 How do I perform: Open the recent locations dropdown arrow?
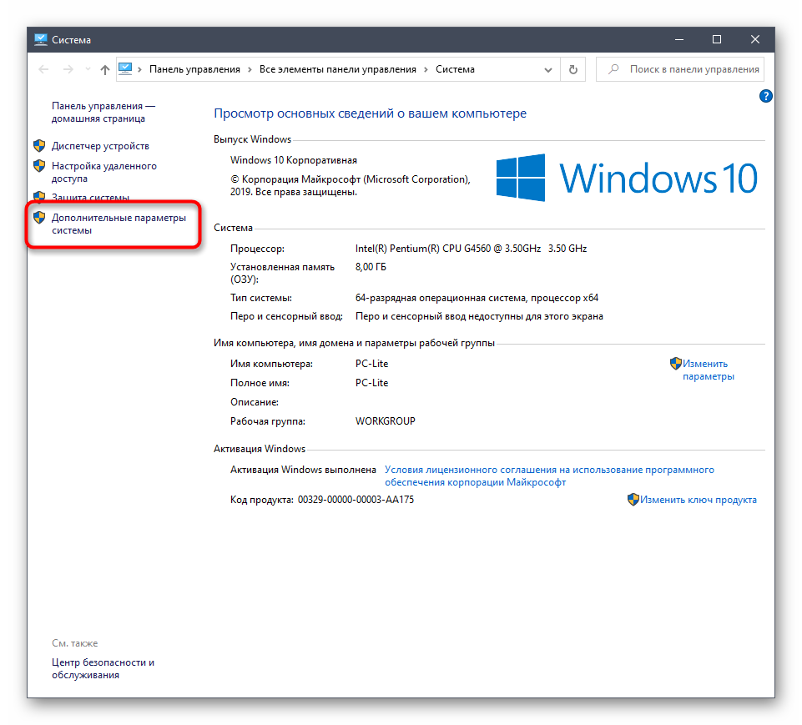pos(87,70)
